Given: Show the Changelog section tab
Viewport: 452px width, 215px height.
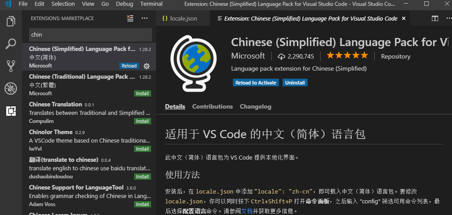Looking at the screenshot, I should (x=255, y=107).
